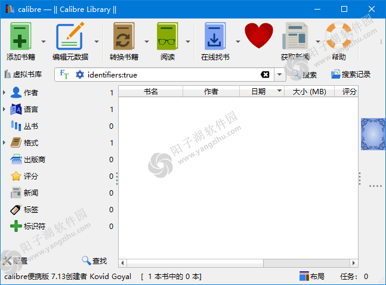386x285 pixels.
Task: Sort by the Date (日期) column header
Action: (262, 92)
